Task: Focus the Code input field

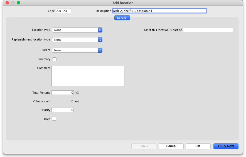Action: tap(63, 11)
